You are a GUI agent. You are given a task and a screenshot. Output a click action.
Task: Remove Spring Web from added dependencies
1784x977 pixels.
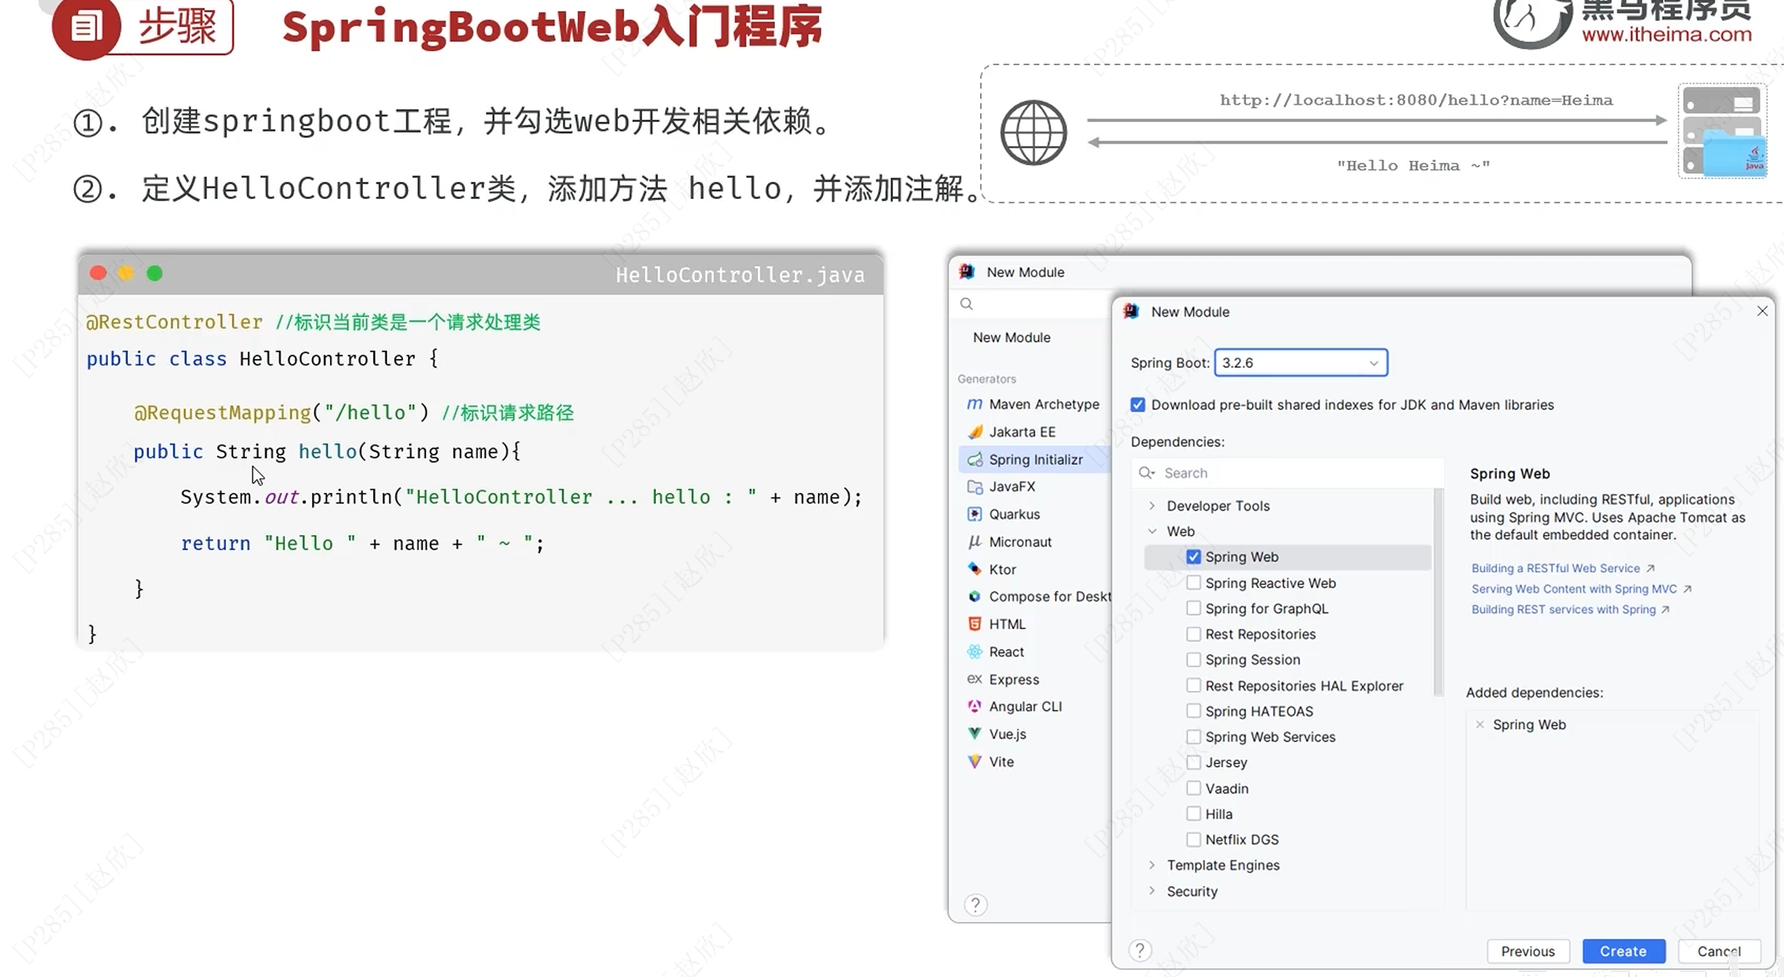1480,724
